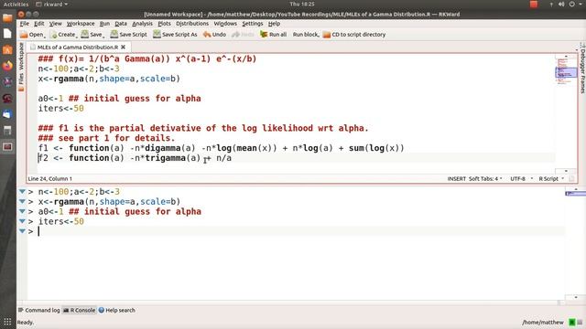
Task: Click the iters<-50 line in editor
Action: (61, 109)
